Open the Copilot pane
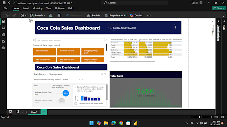Viewport: 227px width, 127px height. (x=136, y=15)
